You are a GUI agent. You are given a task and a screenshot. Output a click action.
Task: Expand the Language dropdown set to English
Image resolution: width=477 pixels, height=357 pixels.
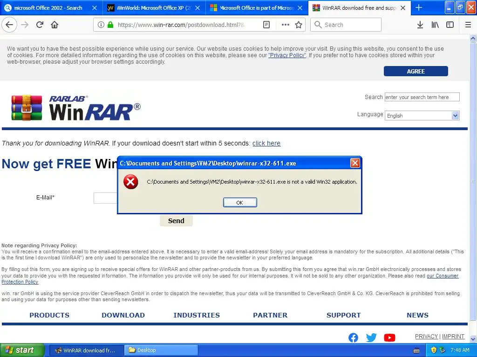[422, 116]
